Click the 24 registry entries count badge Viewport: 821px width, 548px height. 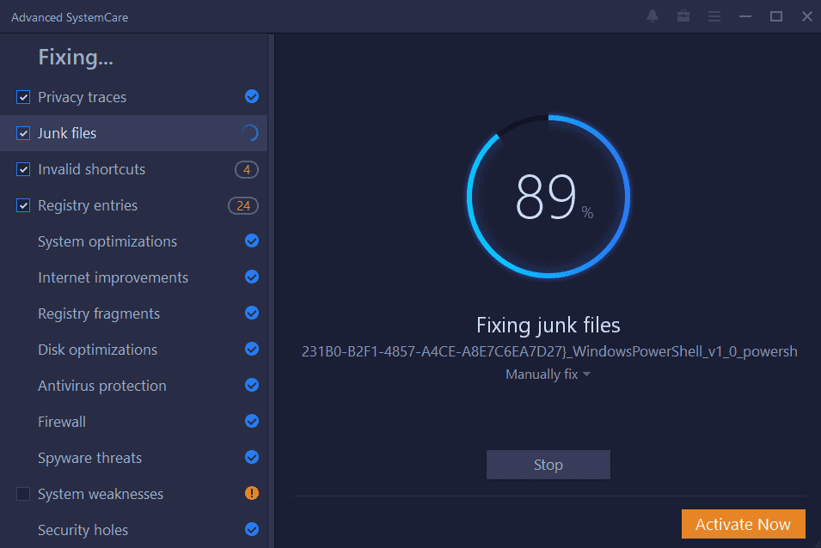coord(242,205)
